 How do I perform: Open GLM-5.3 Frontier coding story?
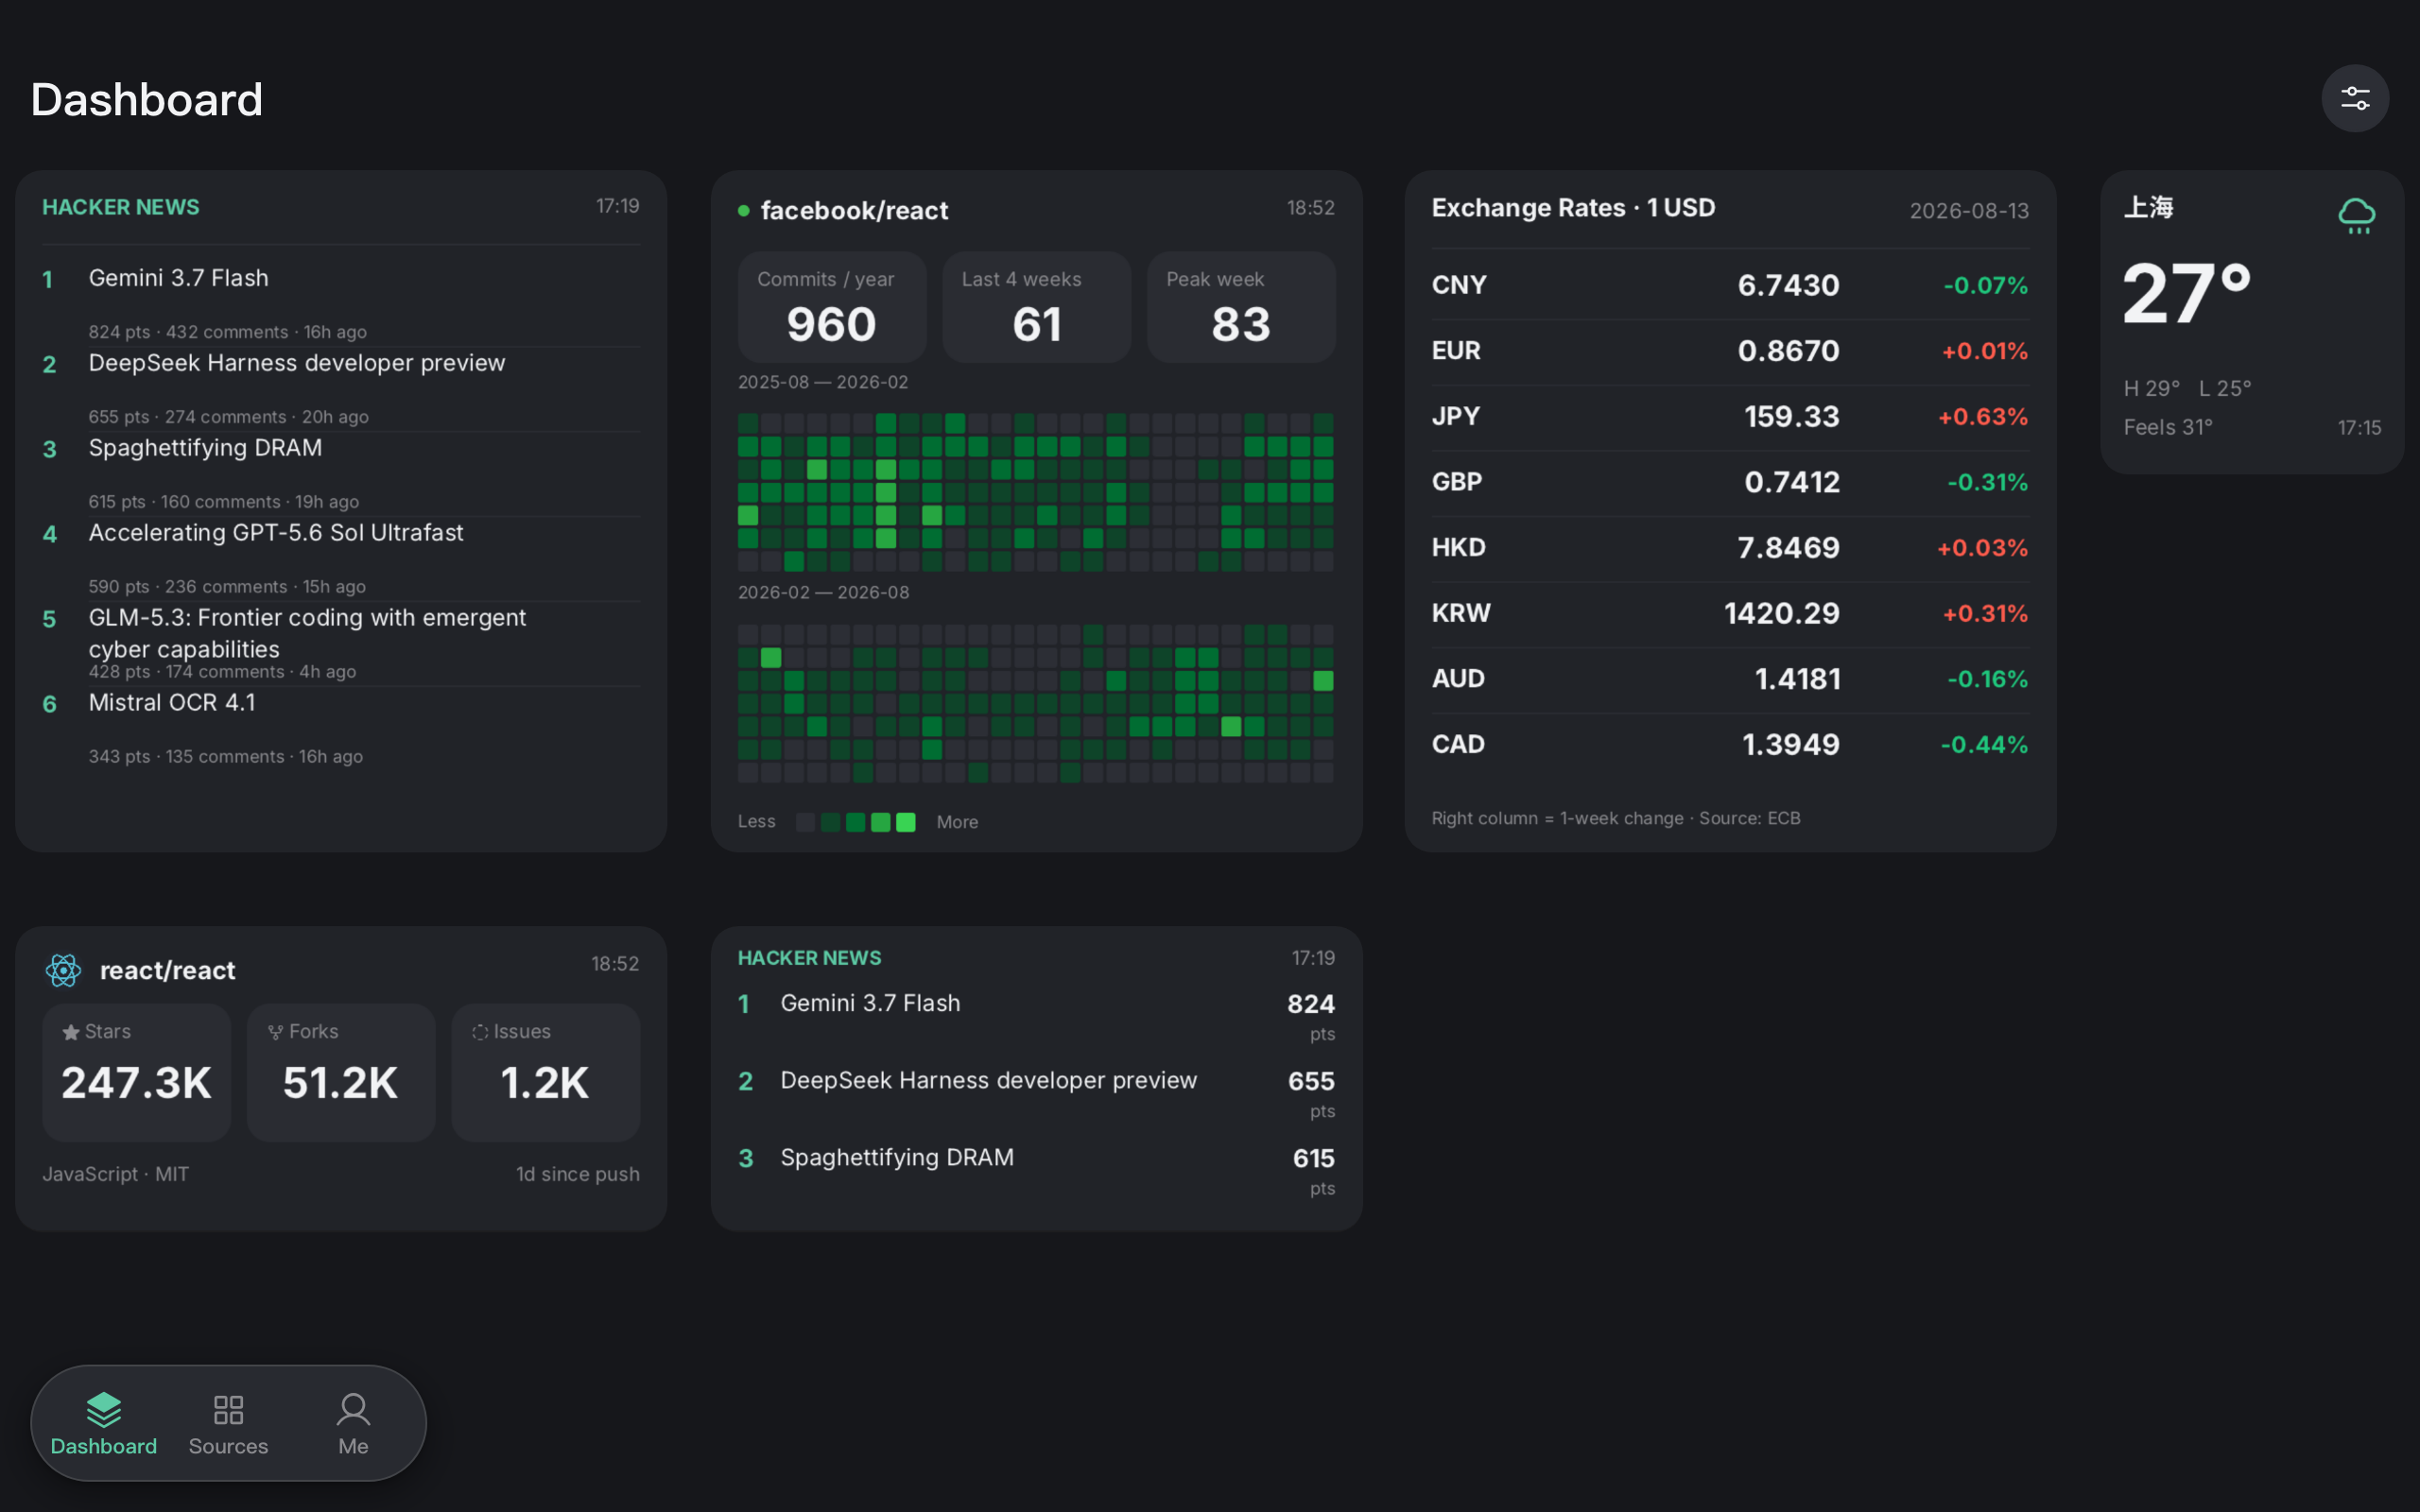[341, 644]
